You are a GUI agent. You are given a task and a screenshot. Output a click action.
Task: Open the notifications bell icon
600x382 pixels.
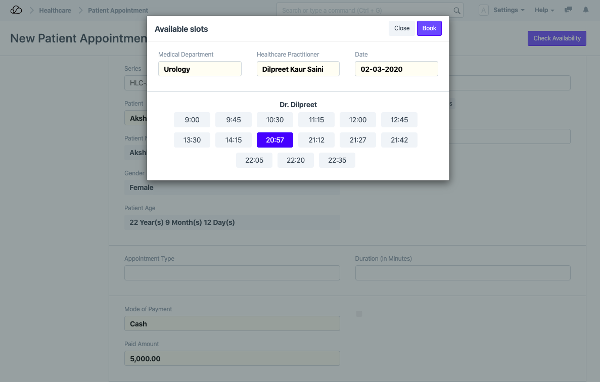point(586,10)
